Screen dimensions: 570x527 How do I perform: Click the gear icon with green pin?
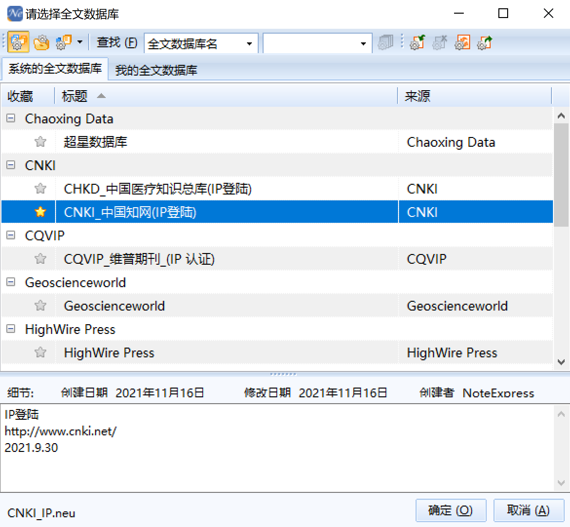pos(417,42)
